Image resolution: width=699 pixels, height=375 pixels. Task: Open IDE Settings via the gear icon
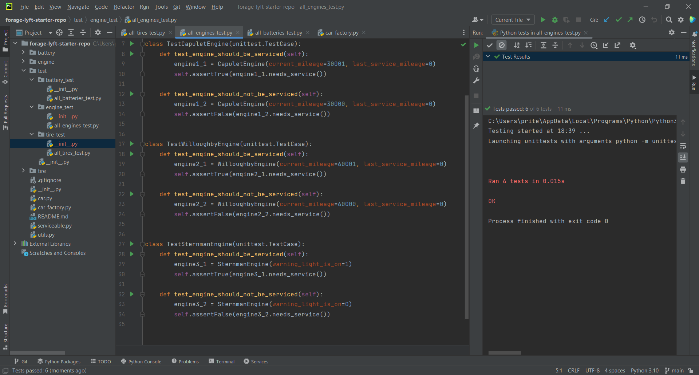[x=681, y=20]
